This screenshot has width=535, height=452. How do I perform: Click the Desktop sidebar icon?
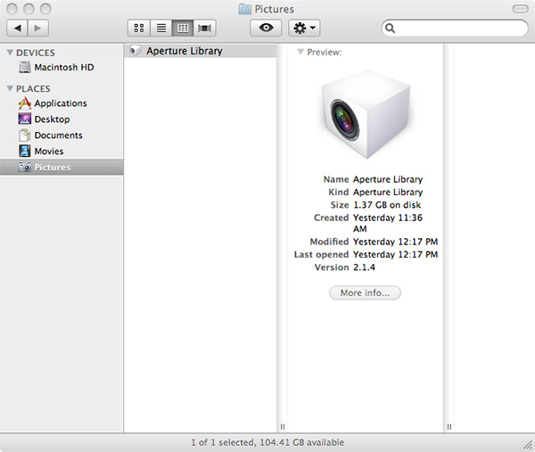[25, 119]
